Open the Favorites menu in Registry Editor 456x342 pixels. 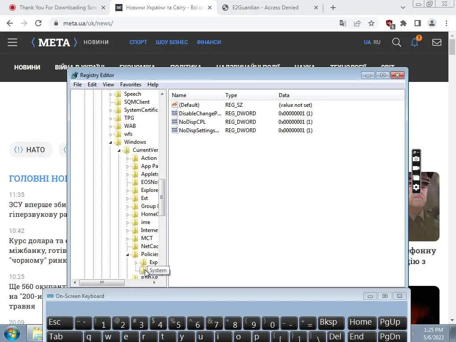130,85
